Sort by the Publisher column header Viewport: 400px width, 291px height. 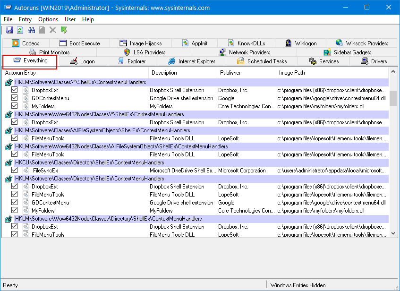[x=247, y=73]
